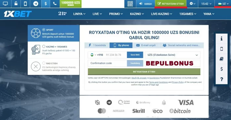Image resolution: width=231 pixels, height=120 pixels.
Task: Expand the LIVE menu
Action: tap(97, 14)
